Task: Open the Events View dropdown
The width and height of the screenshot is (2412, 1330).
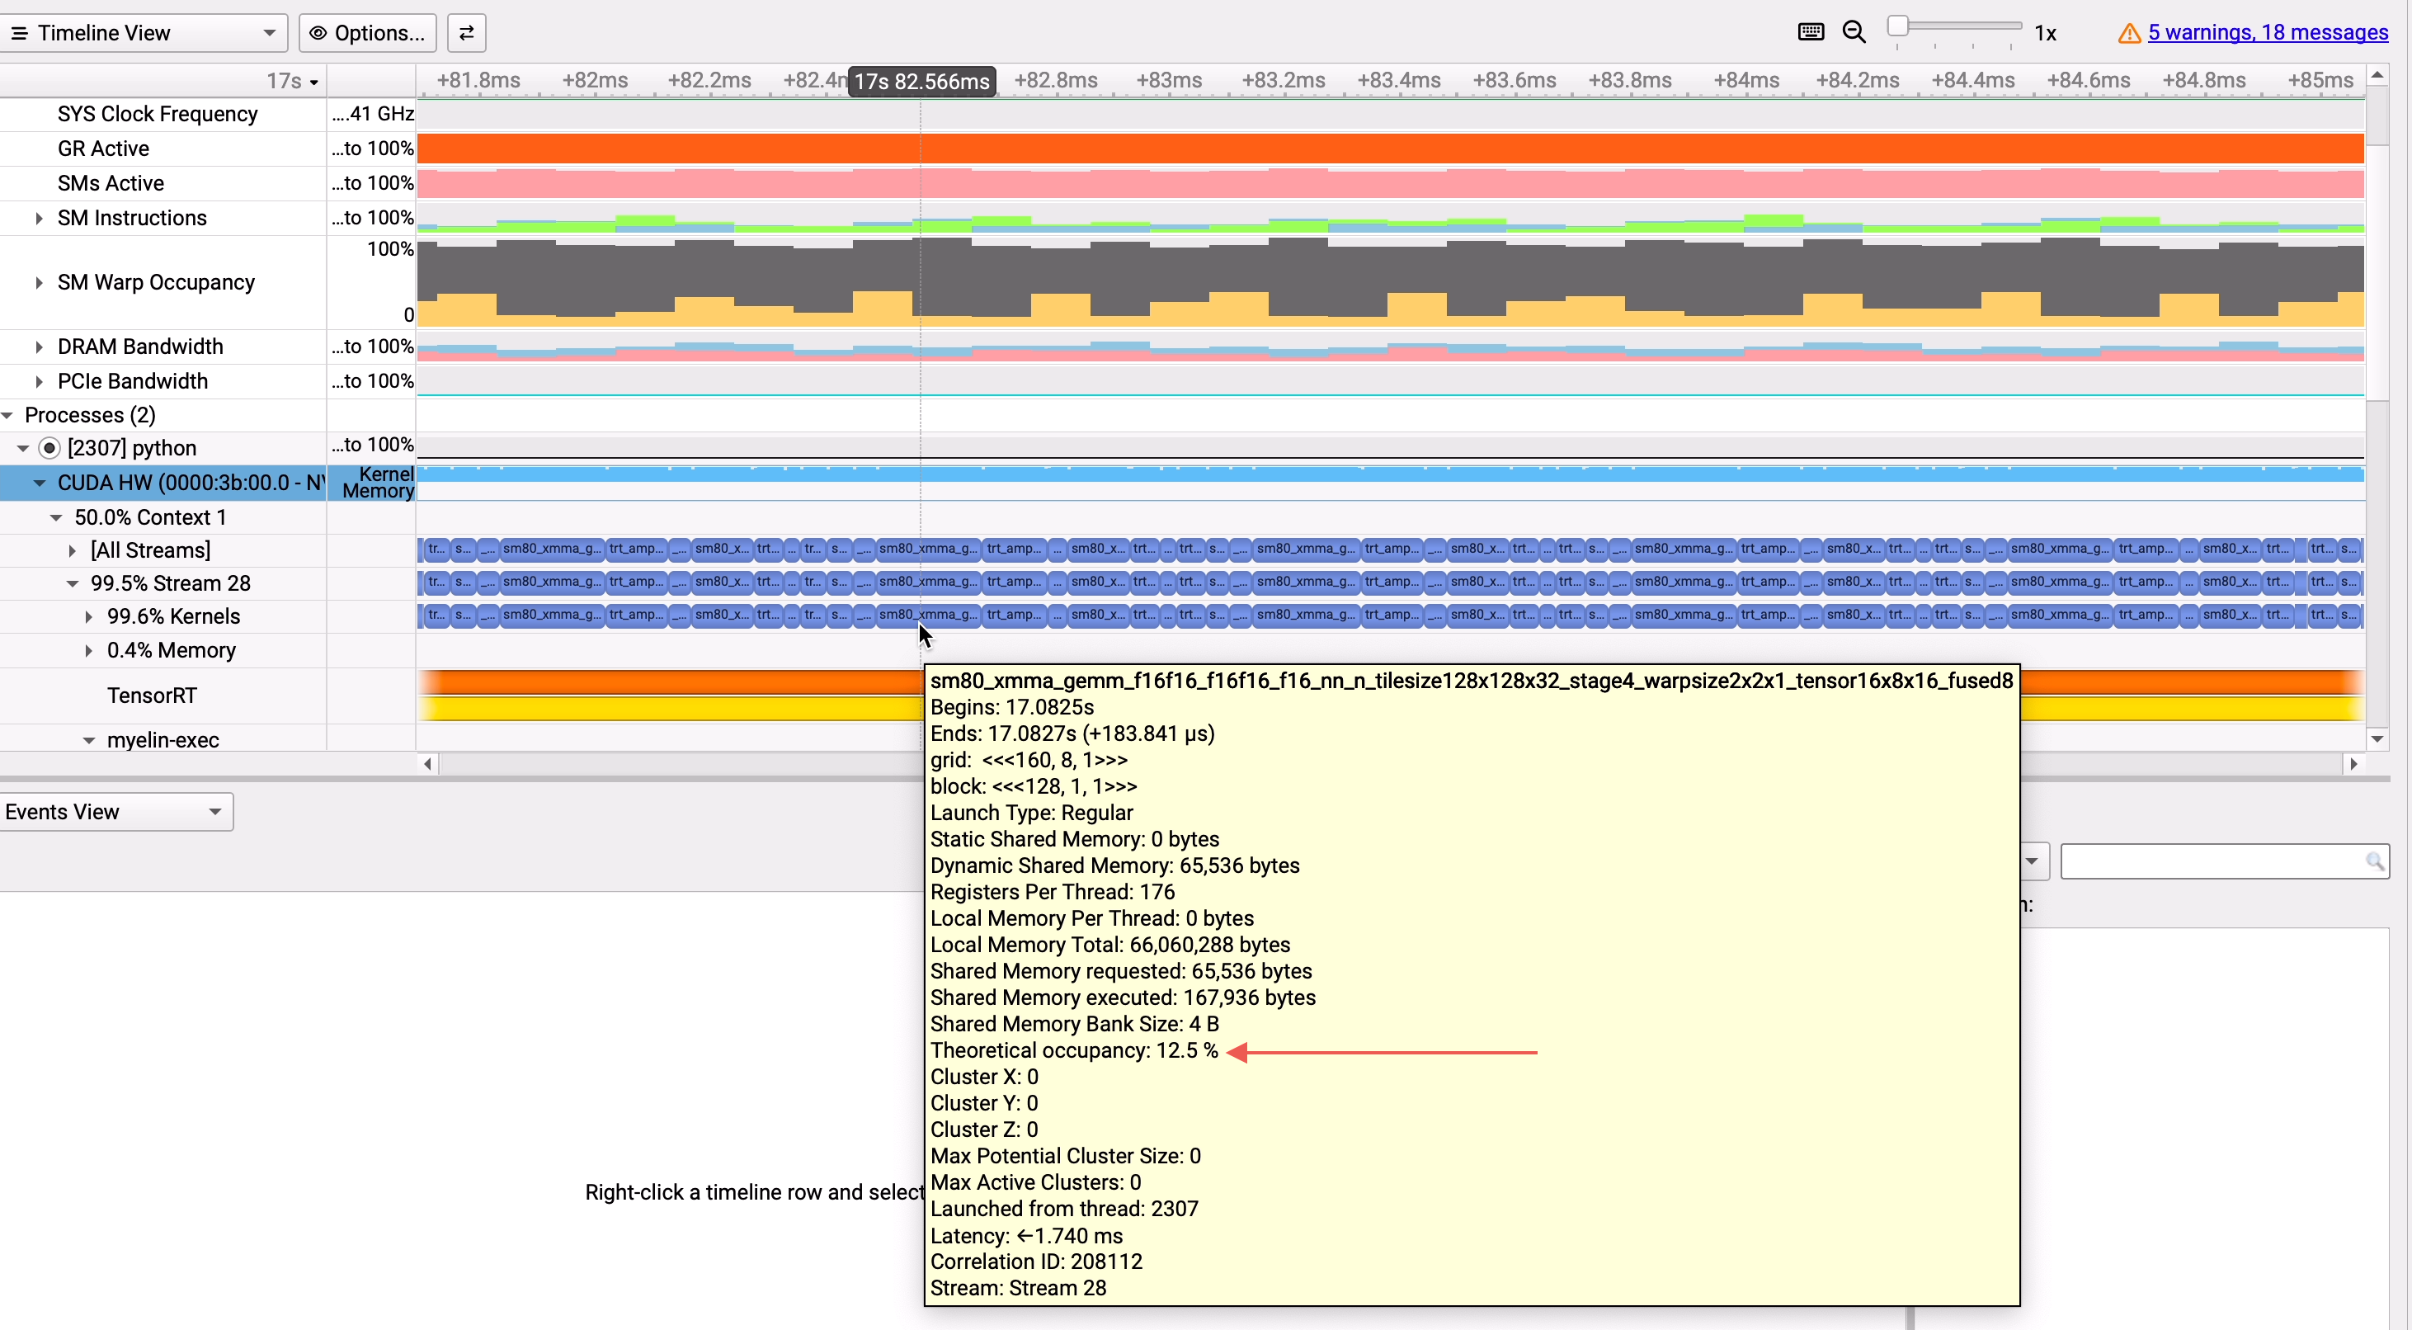Action: click(x=116, y=812)
